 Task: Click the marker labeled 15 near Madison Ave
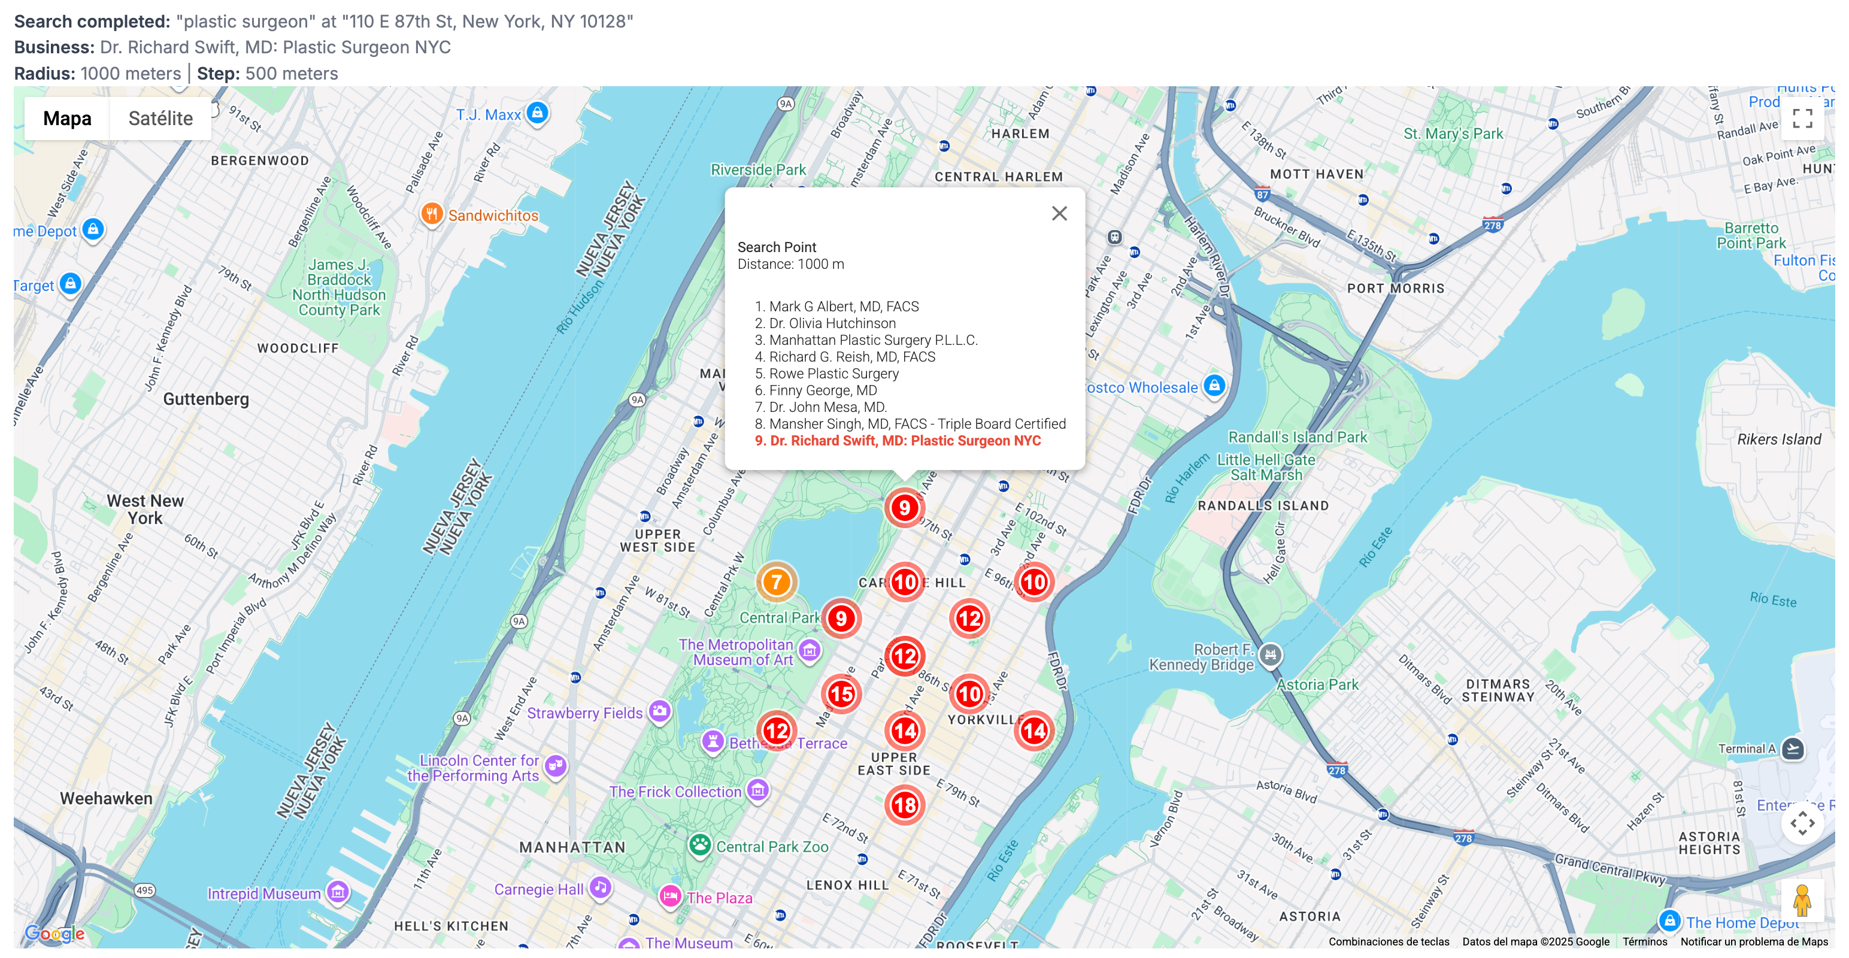click(x=841, y=693)
